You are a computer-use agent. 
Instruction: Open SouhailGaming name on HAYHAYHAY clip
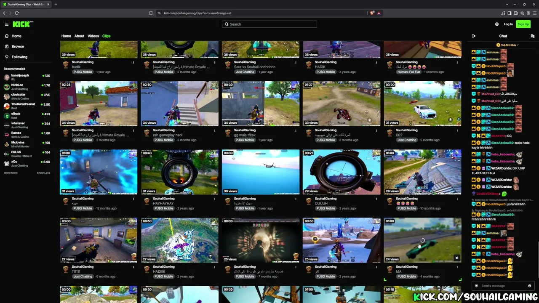click(x=164, y=199)
